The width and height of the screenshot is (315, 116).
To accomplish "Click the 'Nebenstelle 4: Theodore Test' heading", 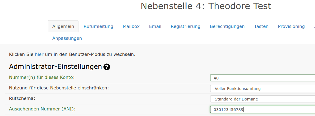I will (206, 6).
